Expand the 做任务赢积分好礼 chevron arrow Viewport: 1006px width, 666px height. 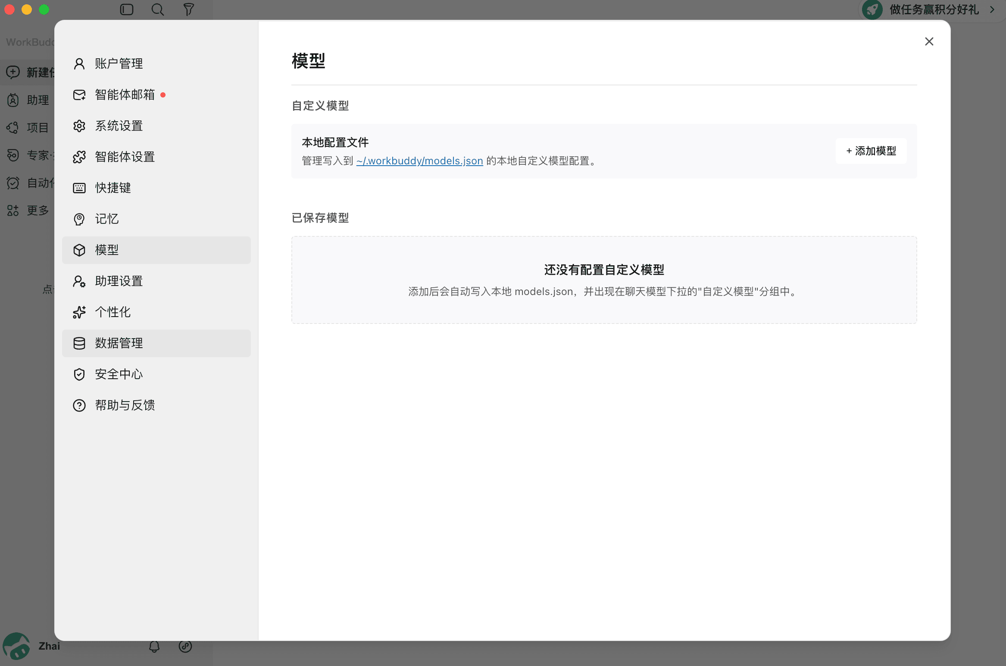993,9
